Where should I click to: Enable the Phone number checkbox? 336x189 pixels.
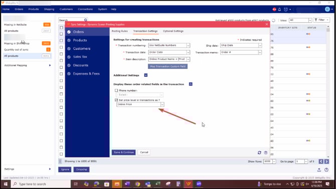click(x=116, y=90)
